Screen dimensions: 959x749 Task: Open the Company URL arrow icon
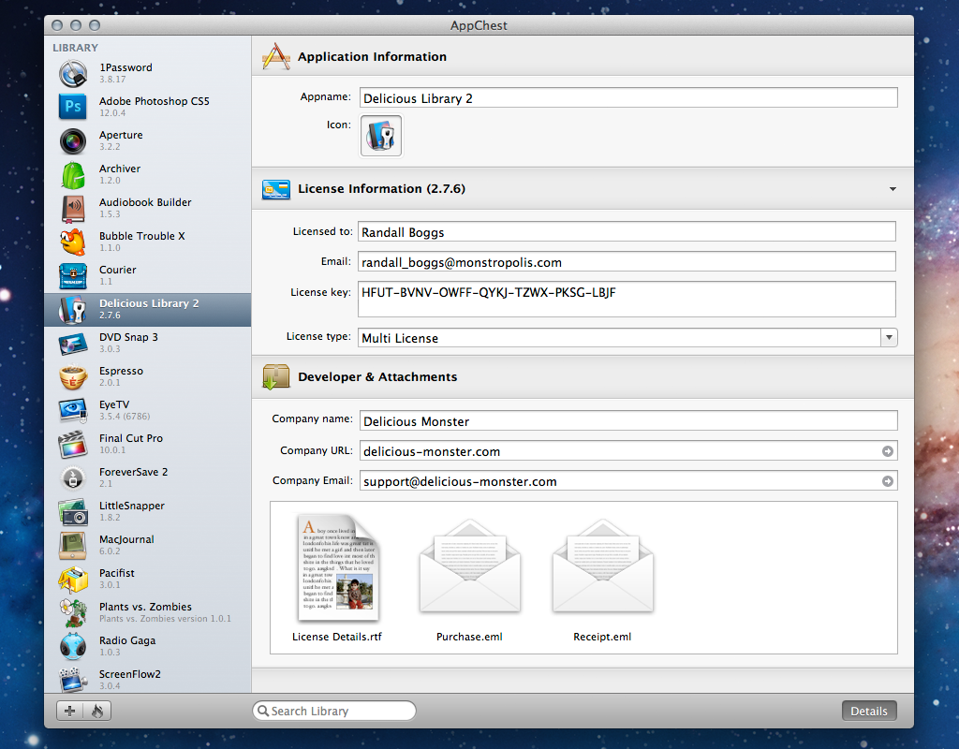888,451
